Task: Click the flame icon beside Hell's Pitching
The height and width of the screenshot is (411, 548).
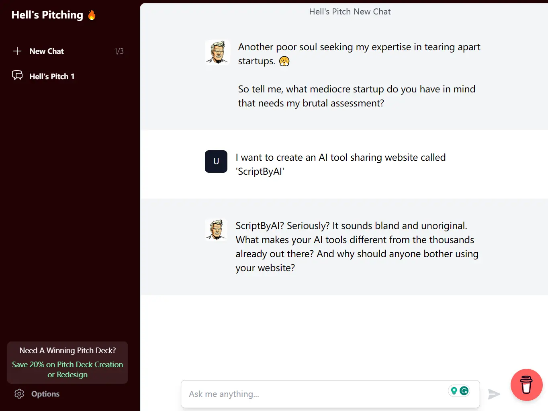Action: (92, 15)
